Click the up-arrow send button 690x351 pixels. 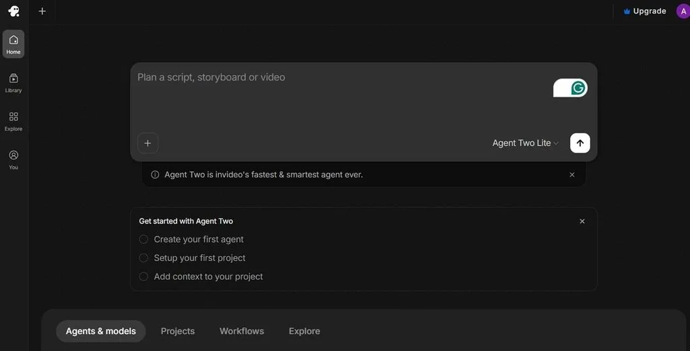(580, 143)
